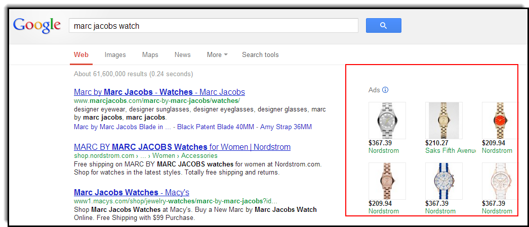This screenshot has width=529, height=227.
Task: Open the Nordstrom Marc Jacobs Watches result
Action: (182, 147)
